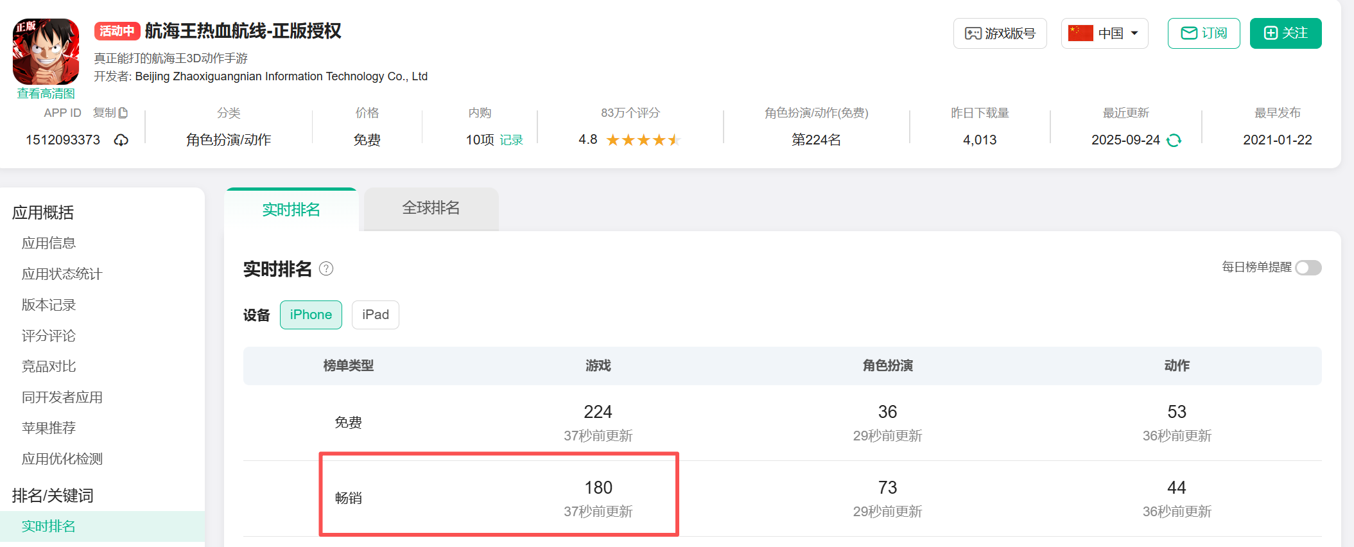
Task: Open the 记录 in-app purchase link
Action: (511, 140)
